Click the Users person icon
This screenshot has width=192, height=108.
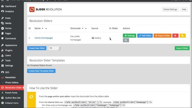(2, 55)
